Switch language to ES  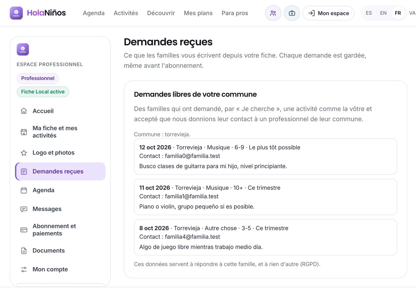369,13
